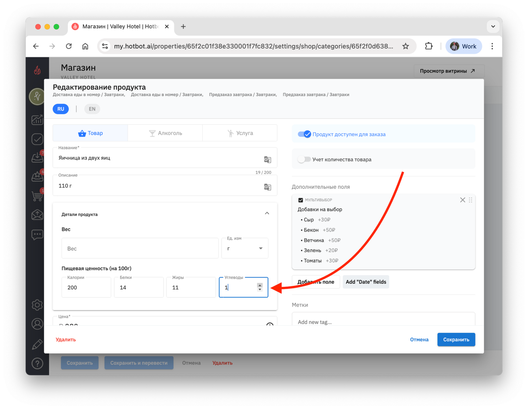
Task: Toggle the МУЛЬТИВЫБОР checkbox
Action: click(x=300, y=200)
